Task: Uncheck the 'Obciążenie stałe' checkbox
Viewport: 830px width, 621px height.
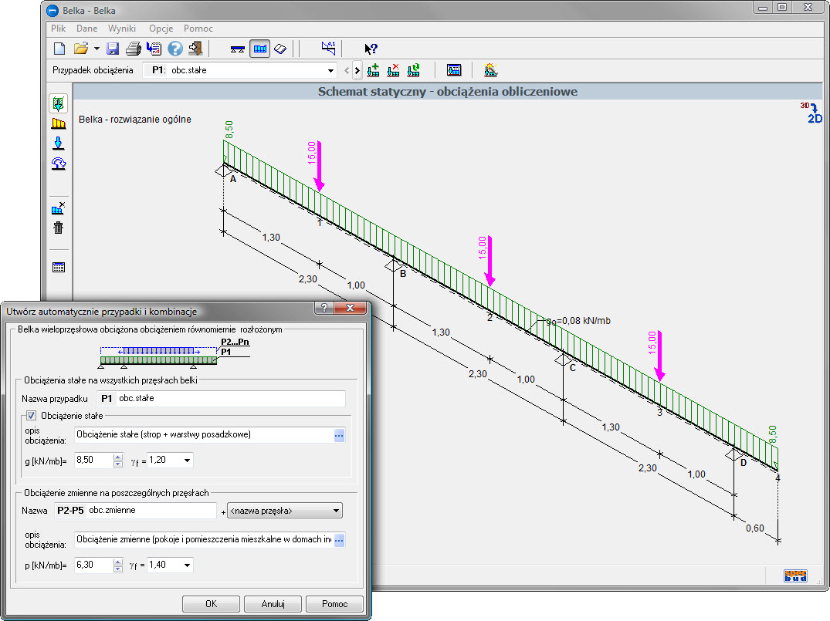Action: [x=32, y=417]
